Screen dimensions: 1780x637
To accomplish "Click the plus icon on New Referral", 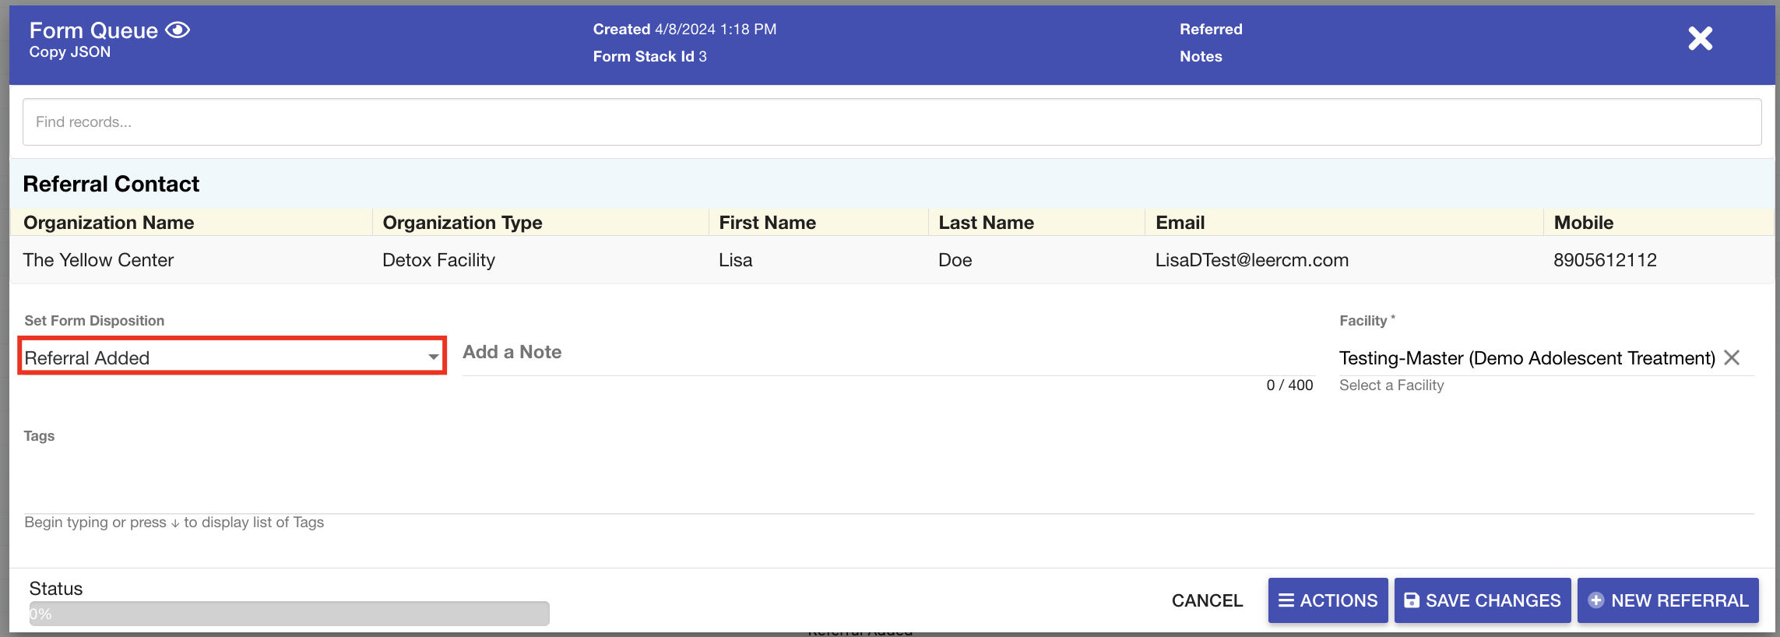I will [x=1595, y=600].
